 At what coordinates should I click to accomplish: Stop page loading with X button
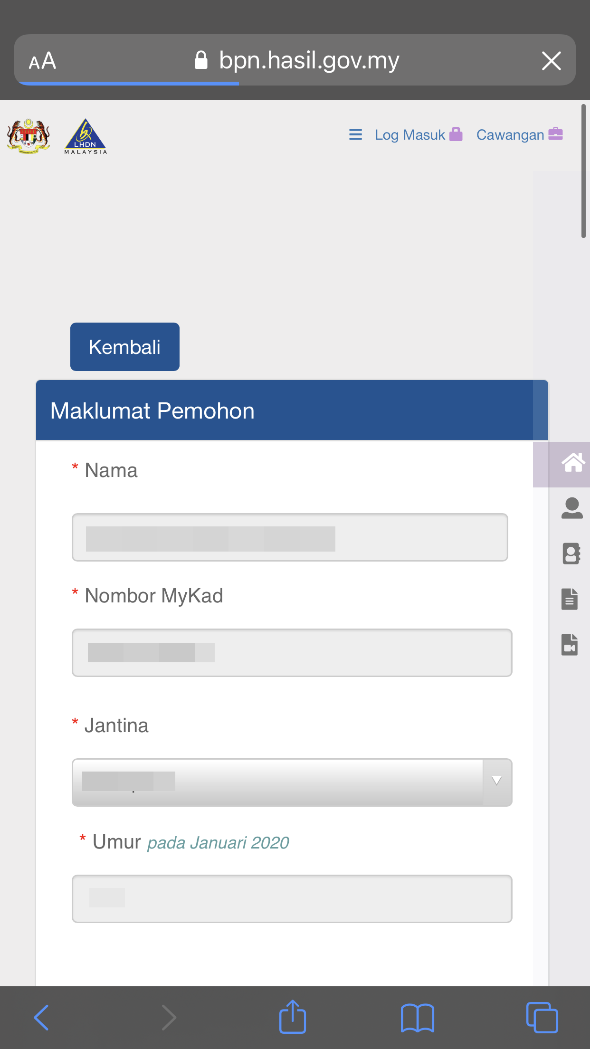pyautogui.click(x=552, y=61)
